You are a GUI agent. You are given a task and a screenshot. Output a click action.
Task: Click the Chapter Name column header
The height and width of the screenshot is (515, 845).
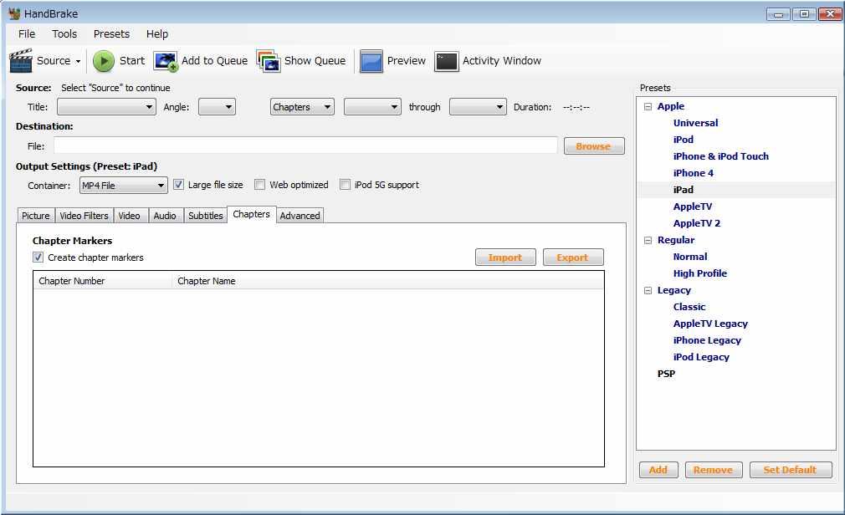point(388,281)
